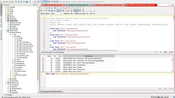Expand the Vistas folder node

(x=13, y=60)
